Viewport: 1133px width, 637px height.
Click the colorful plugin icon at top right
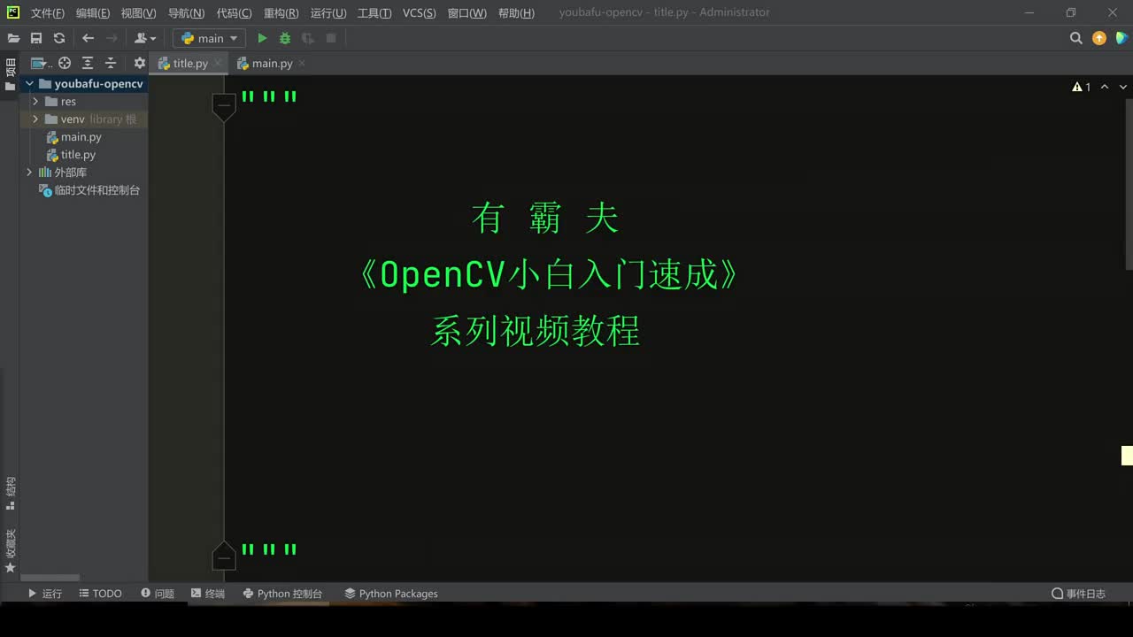click(1122, 38)
